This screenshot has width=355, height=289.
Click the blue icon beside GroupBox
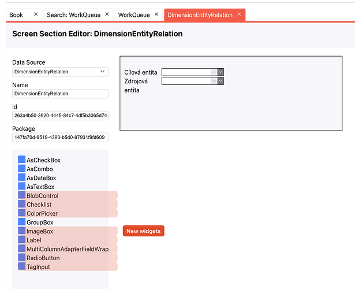point(22,222)
